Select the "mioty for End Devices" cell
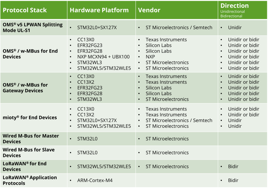This screenshot has width=268, height=189. 34,117
